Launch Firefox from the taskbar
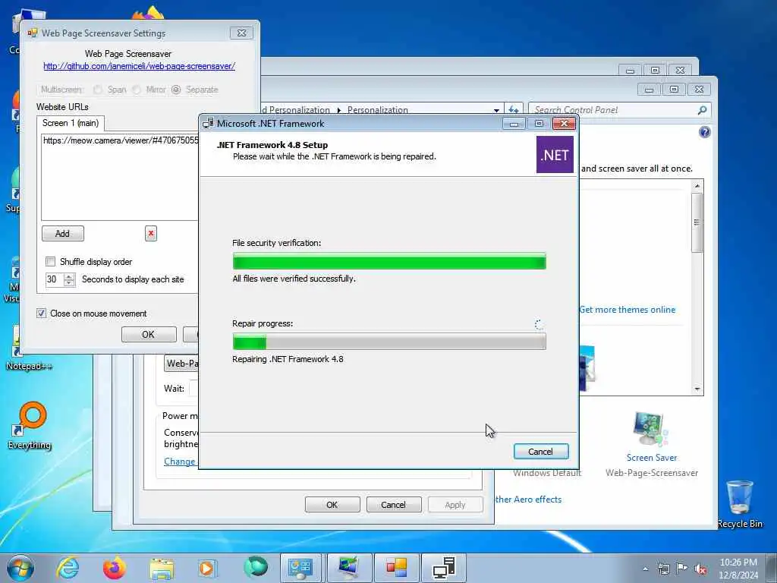 click(x=115, y=568)
